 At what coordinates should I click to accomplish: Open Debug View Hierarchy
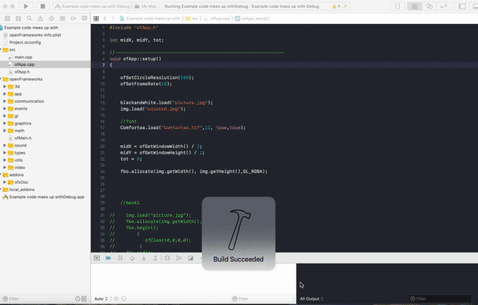(x=167, y=258)
